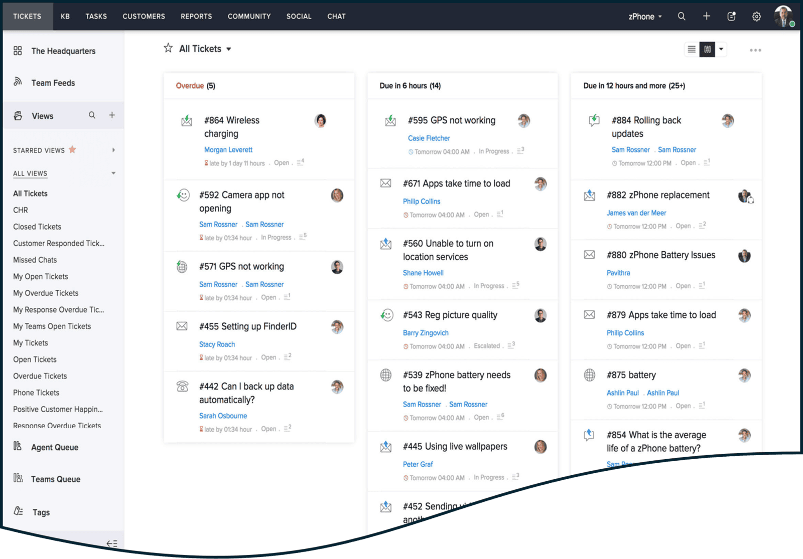Open notifications icon beside the gear
The height and width of the screenshot is (559, 803).
pyautogui.click(x=731, y=17)
